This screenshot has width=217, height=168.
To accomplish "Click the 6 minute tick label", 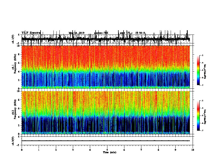I will (x=124, y=150).
